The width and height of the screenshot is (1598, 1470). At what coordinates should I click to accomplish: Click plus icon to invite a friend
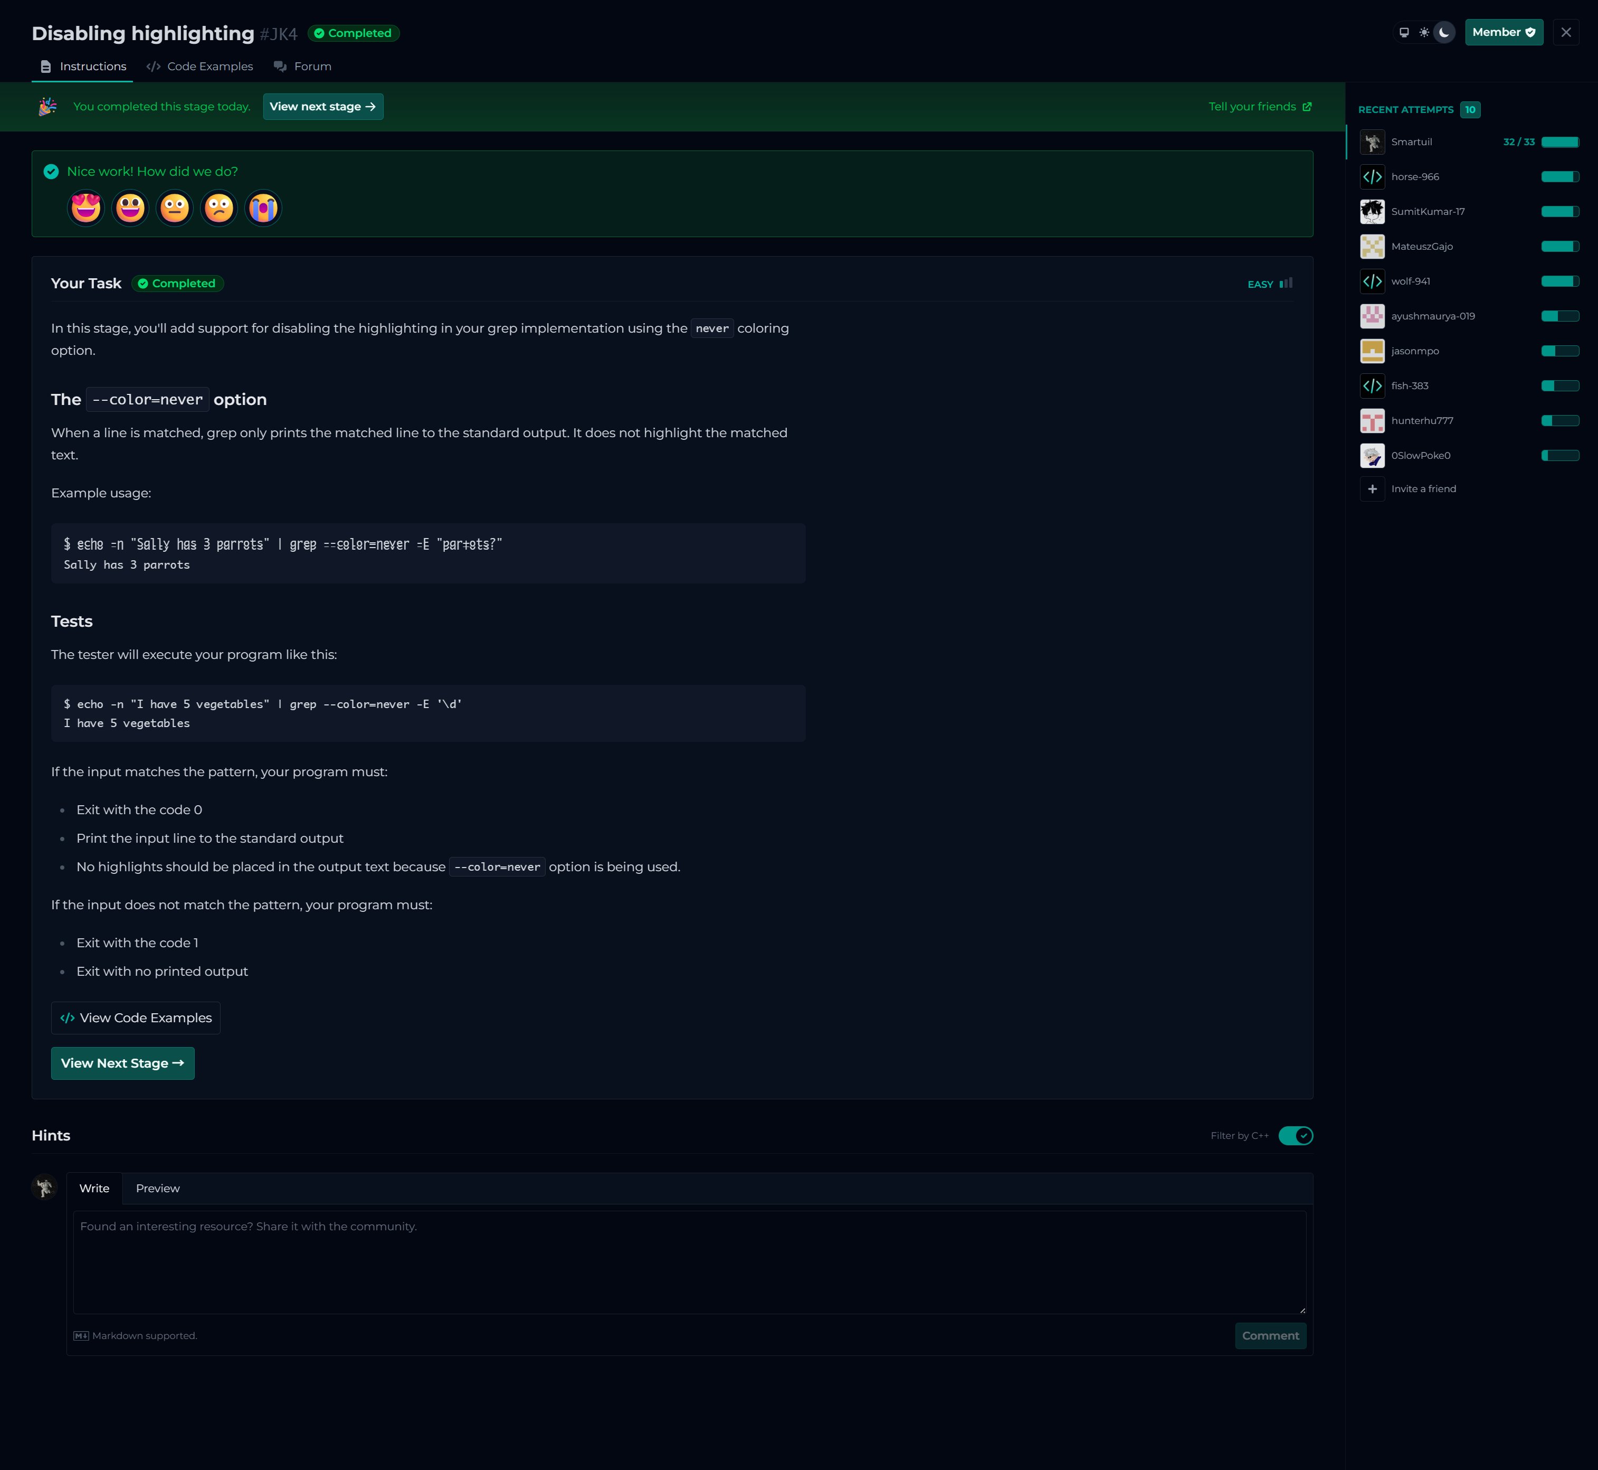[x=1372, y=489]
